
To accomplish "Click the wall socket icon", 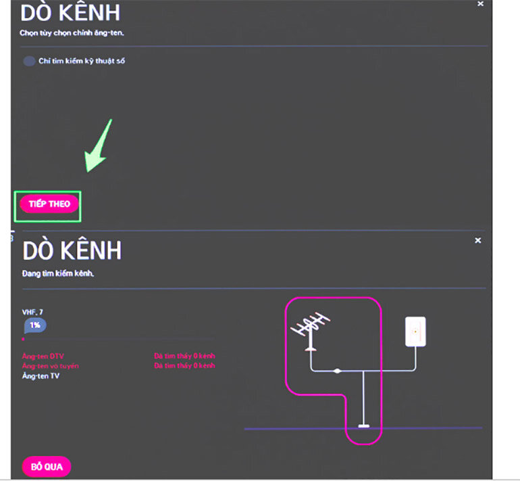I will click(415, 331).
